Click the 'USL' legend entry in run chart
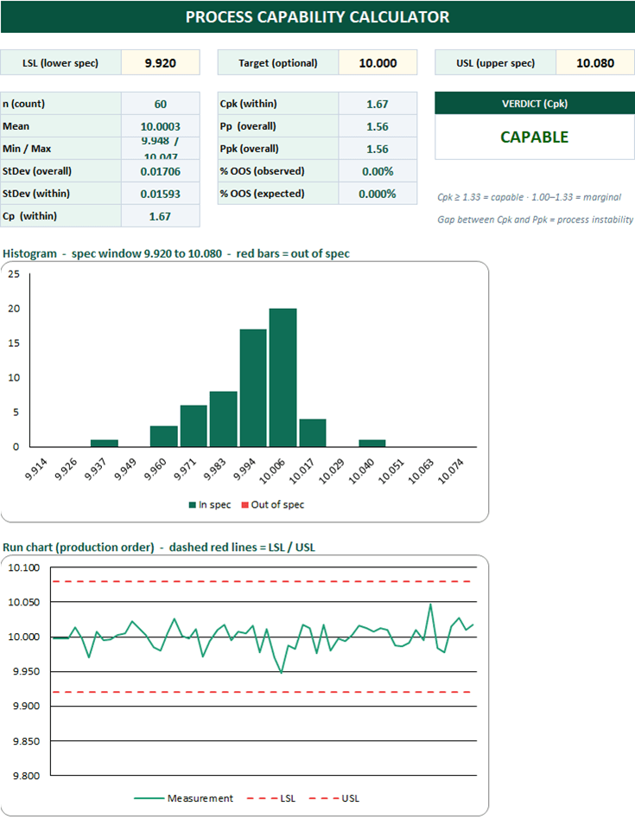Screen dimensions: 635x832 point(334,798)
